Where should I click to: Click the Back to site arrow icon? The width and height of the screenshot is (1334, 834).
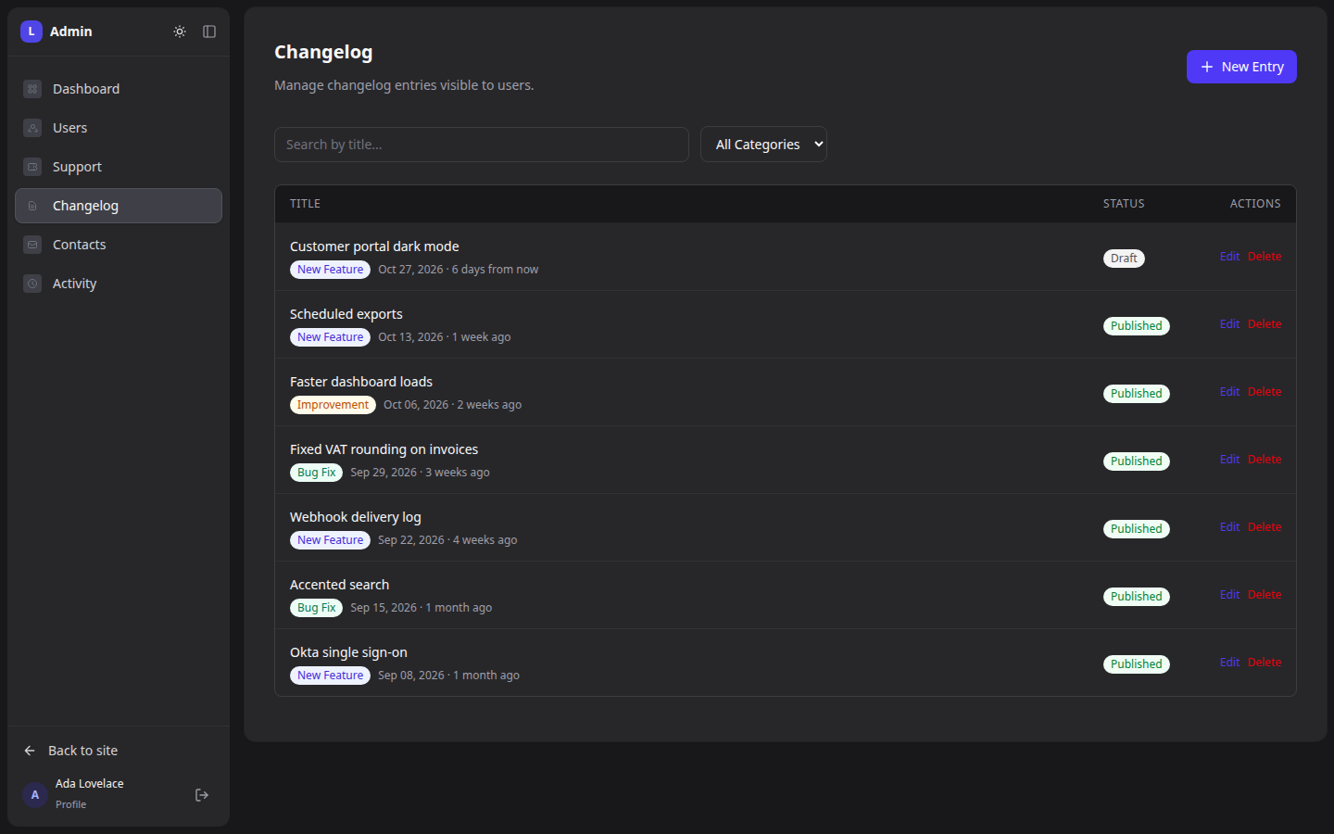(x=30, y=751)
